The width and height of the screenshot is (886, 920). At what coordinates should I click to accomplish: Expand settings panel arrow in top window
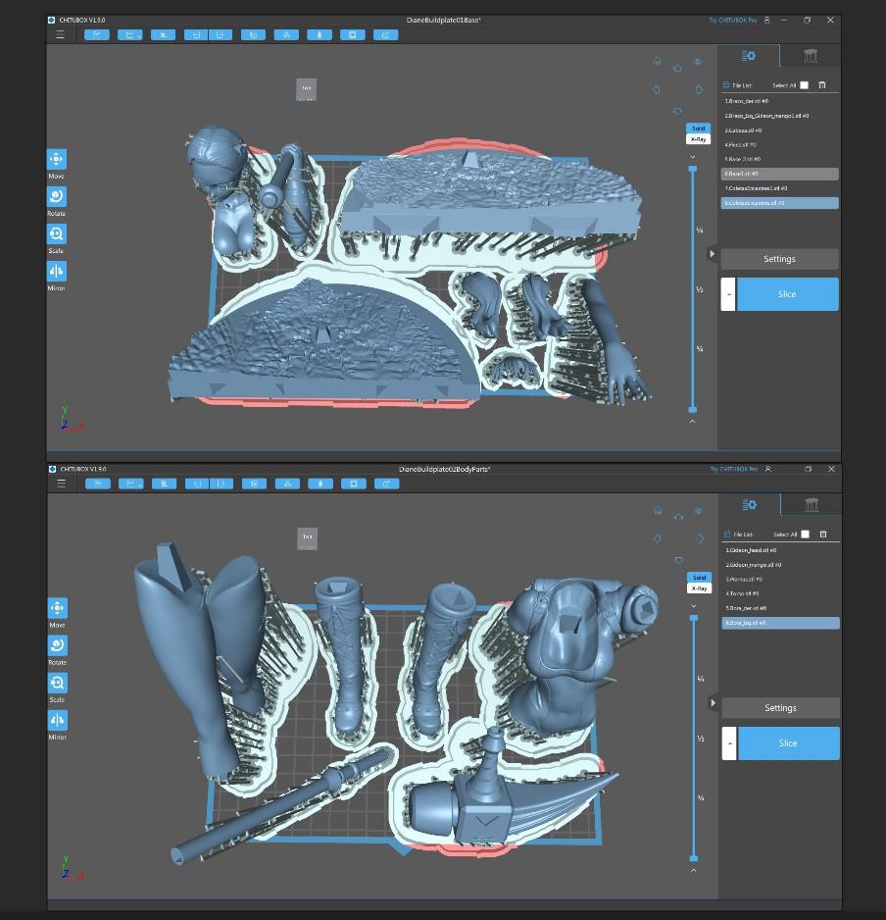tap(712, 254)
